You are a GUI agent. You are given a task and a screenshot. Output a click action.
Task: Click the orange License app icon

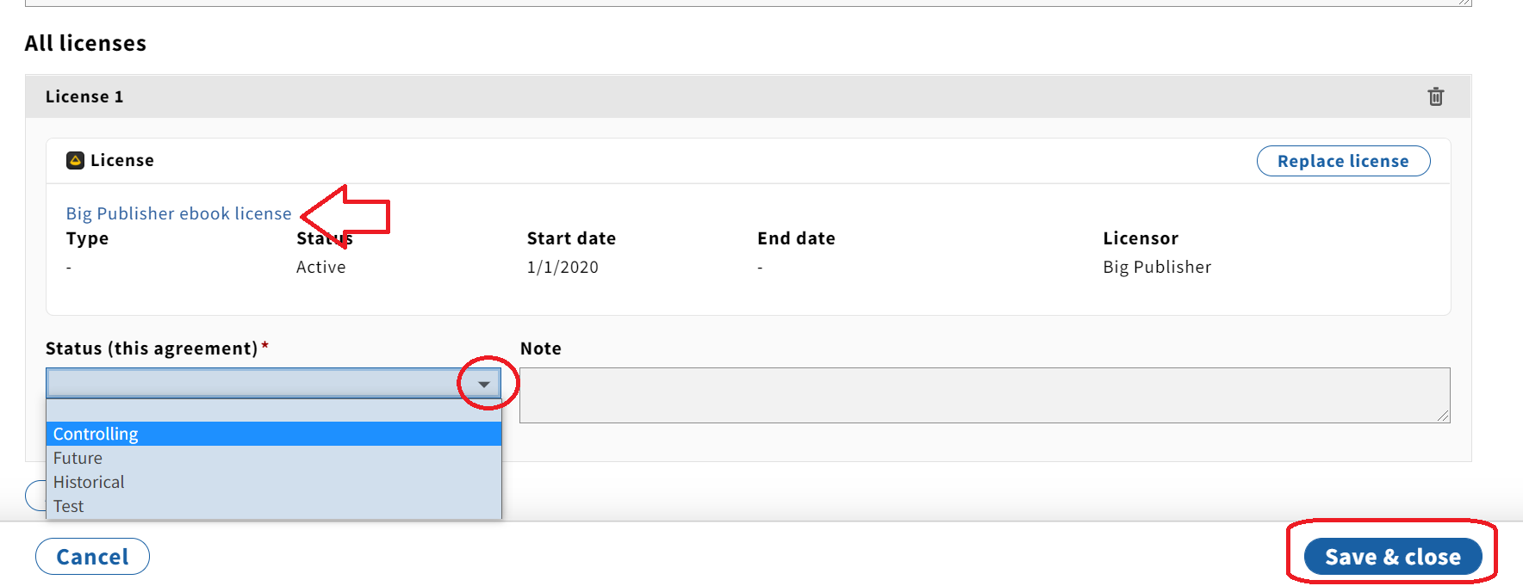click(76, 160)
